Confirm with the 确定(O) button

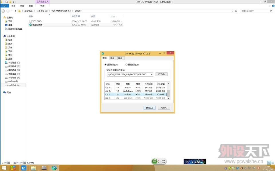[x=150, y=108]
